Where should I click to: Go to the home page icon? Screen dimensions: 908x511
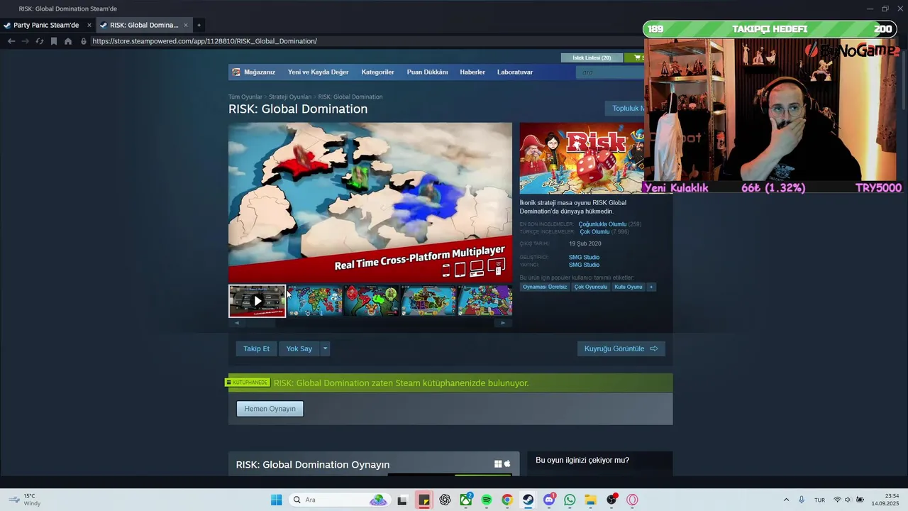click(68, 41)
